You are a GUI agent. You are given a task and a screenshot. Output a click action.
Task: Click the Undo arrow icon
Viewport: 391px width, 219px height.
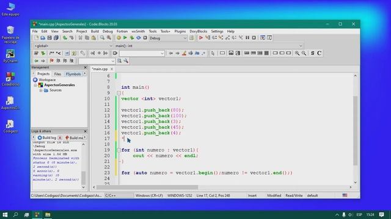click(x=65, y=38)
